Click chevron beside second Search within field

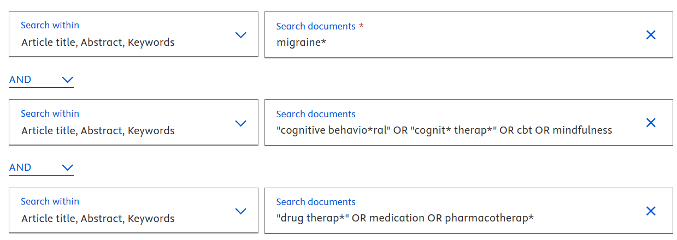tap(240, 123)
